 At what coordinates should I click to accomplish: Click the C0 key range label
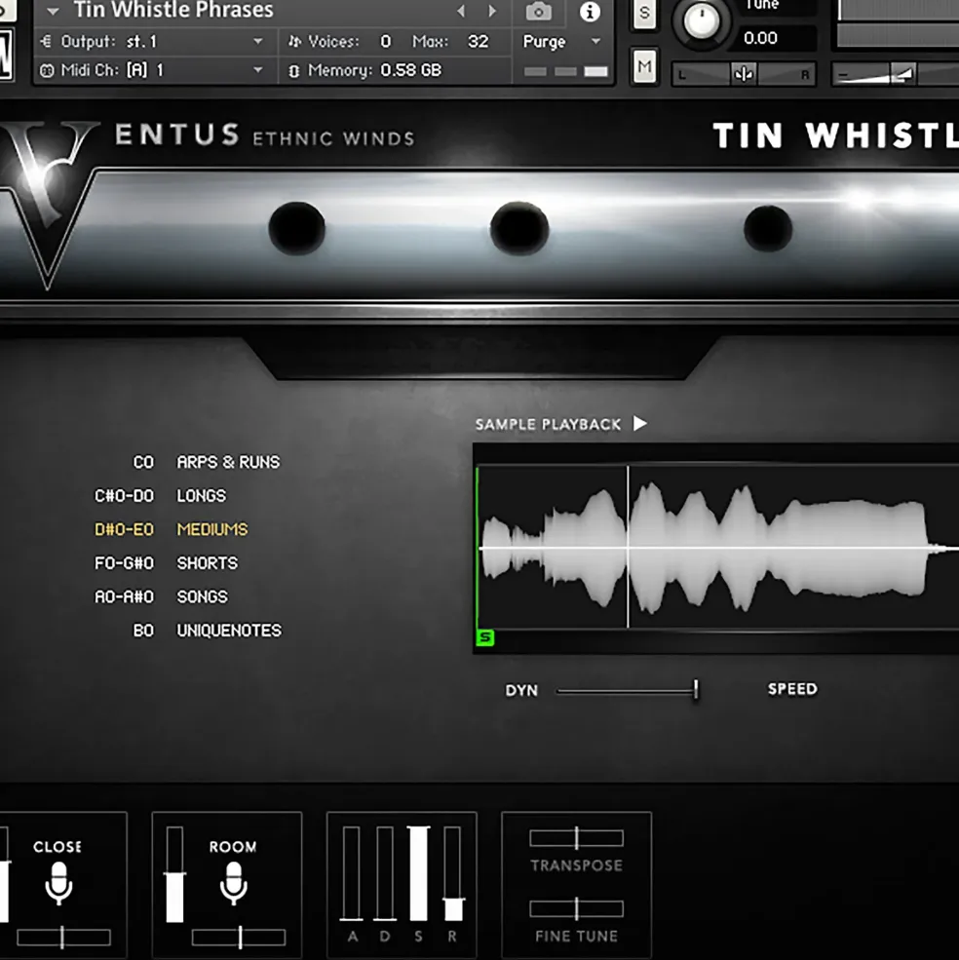(143, 462)
